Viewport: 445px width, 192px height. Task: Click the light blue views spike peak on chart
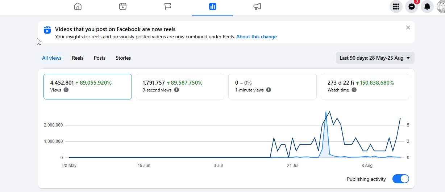tap(326, 112)
